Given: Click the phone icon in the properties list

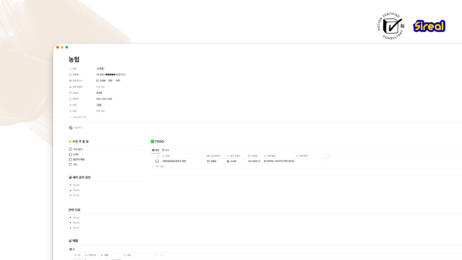Looking at the screenshot, I should (70, 99).
